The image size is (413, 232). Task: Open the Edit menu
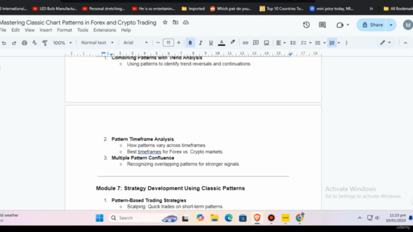(x=15, y=30)
